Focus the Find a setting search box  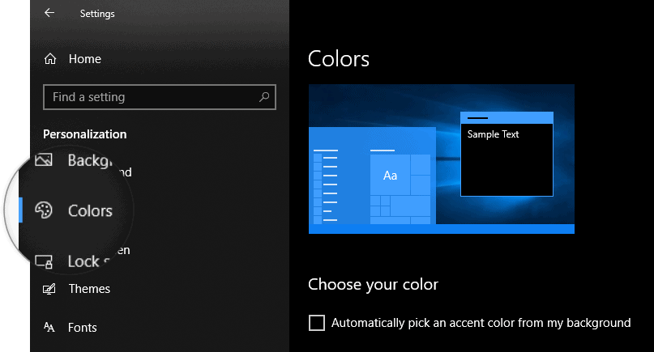click(160, 97)
